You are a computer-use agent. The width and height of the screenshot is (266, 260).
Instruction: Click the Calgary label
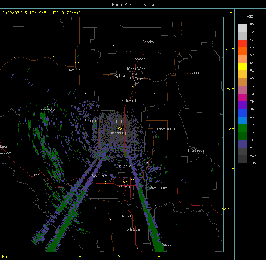(123, 186)
